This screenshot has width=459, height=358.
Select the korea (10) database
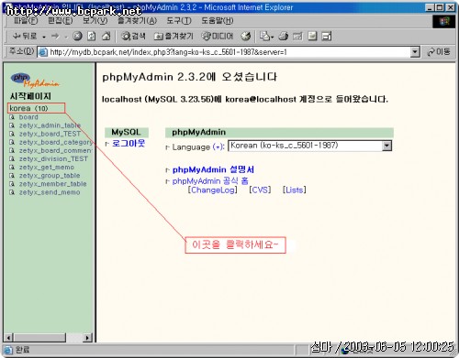click(28, 108)
